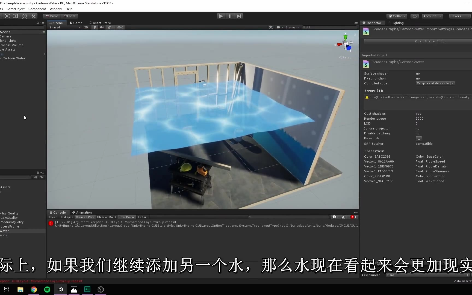Switch to the Asset Store tab

click(100, 23)
